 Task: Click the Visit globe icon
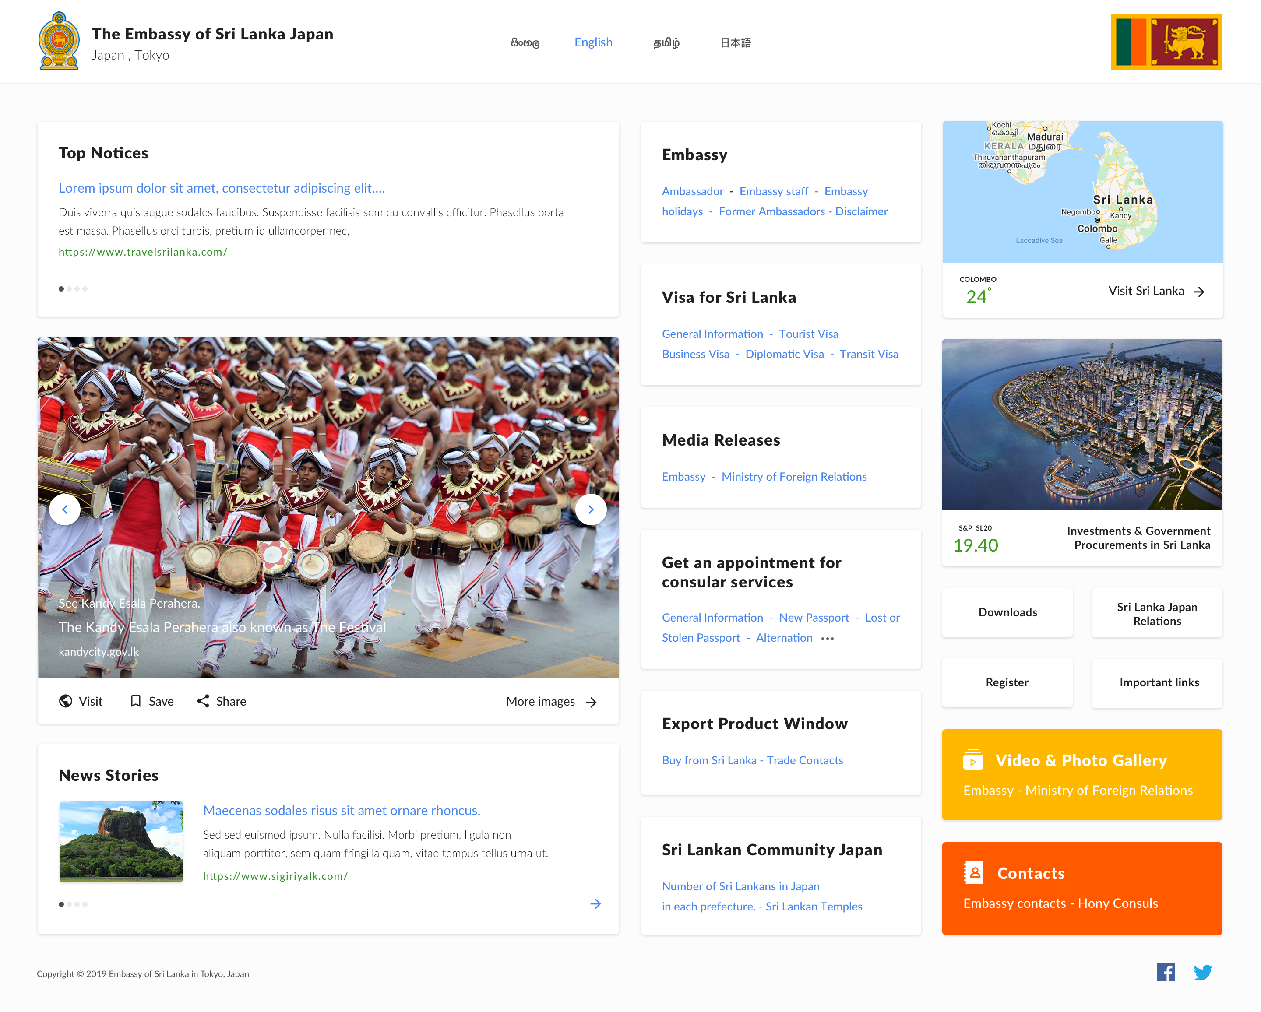pos(66,701)
